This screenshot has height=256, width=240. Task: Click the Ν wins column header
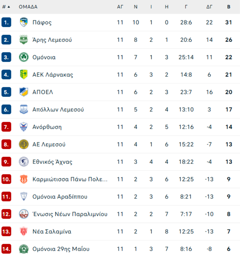(x=135, y=7)
